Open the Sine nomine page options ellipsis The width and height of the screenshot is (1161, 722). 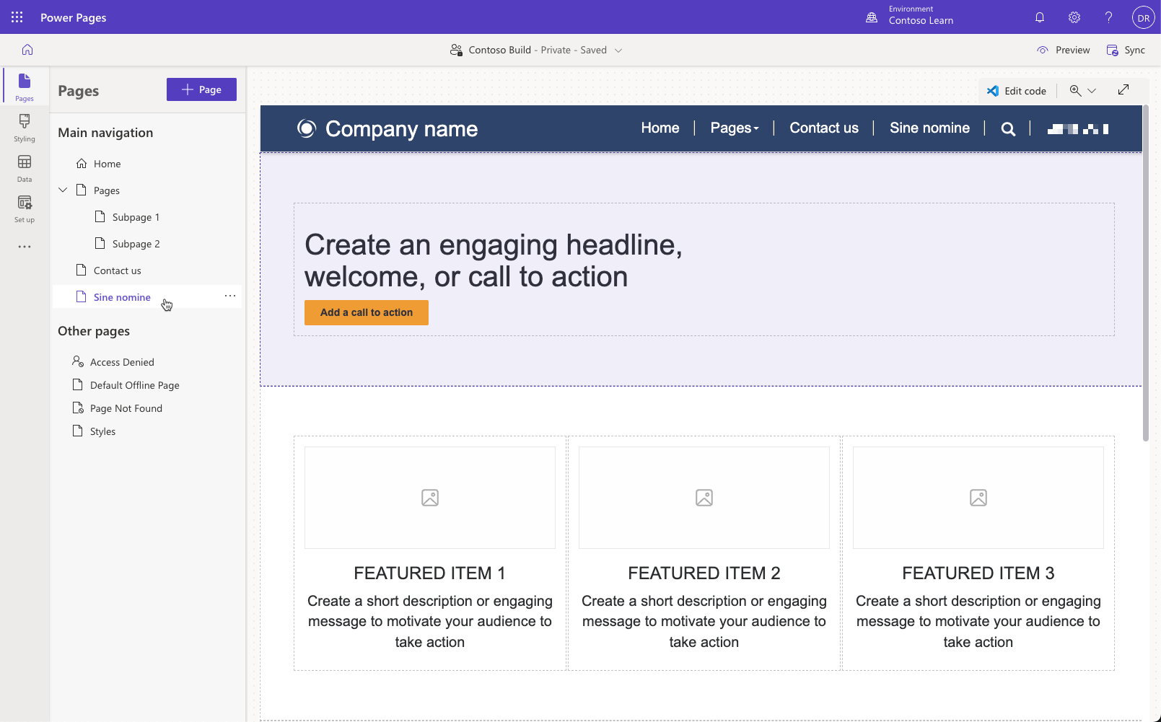point(229,296)
